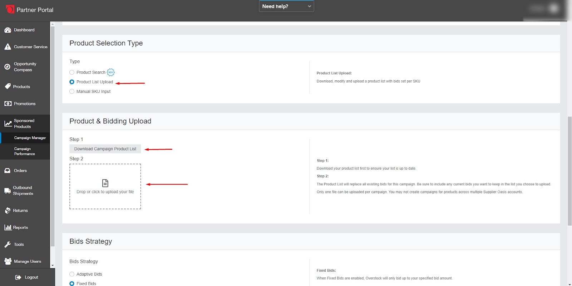This screenshot has height=286, width=572.
Task: Click the NEW badge beside Product Search
Action: coord(111,72)
